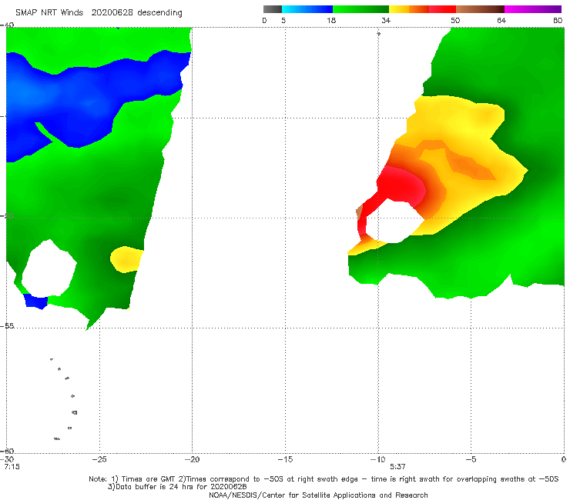The image size is (570, 500).
Task: Click the green segment of the color bar
Action: [360, 9]
